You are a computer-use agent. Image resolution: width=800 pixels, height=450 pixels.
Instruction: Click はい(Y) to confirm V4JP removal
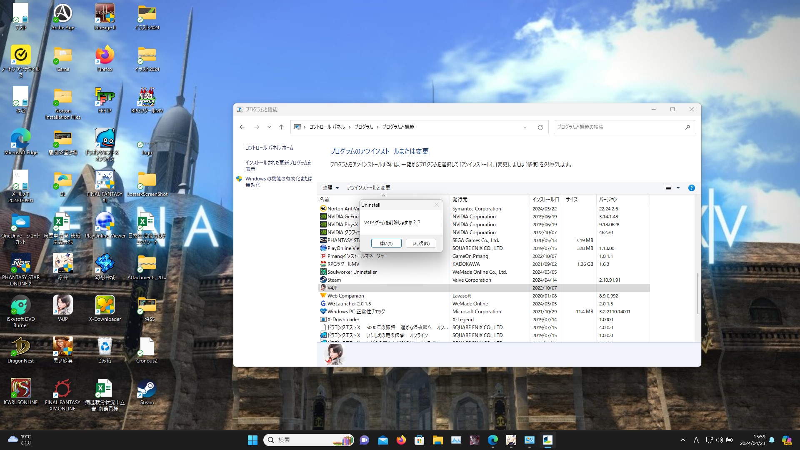click(386, 243)
